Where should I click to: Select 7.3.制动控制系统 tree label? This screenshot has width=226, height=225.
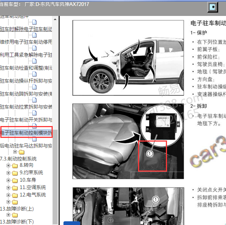18,159
